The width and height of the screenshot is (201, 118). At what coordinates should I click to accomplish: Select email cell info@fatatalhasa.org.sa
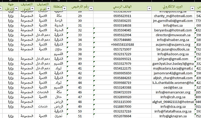click(x=173, y=111)
